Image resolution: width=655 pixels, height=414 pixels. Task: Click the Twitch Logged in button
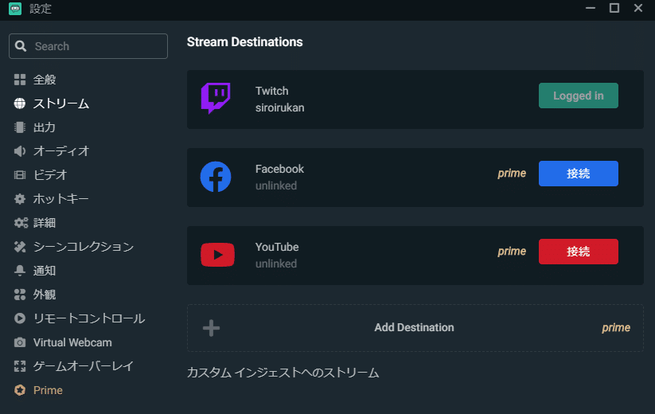point(578,96)
